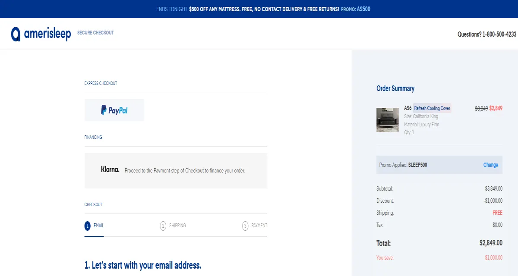The height and width of the screenshot is (276, 518).
Task: Select the Payment step circle number 3
Action: click(245, 225)
